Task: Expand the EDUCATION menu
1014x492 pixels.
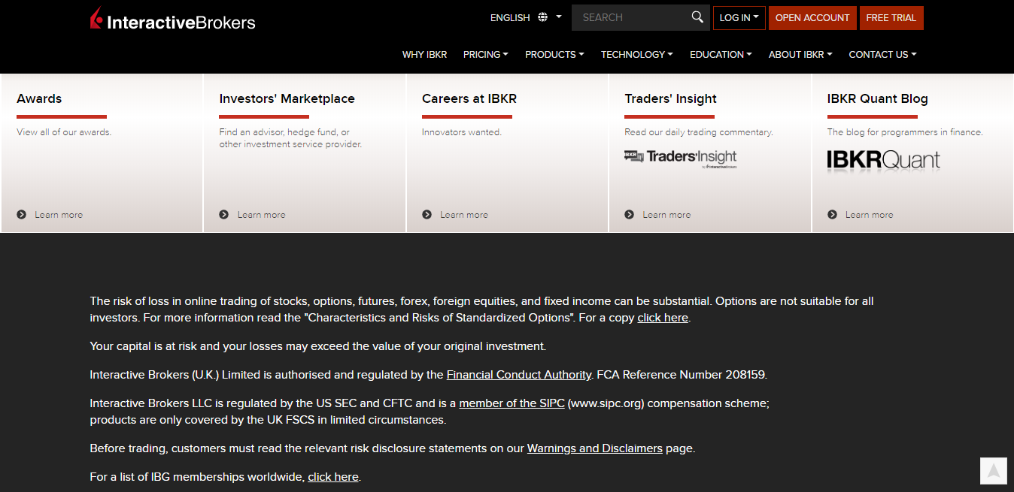Action: [x=721, y=54]
